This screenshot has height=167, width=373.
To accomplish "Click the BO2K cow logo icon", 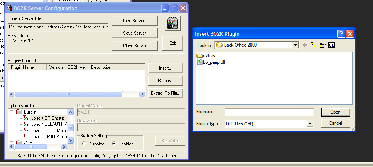I will click(173, 23).
